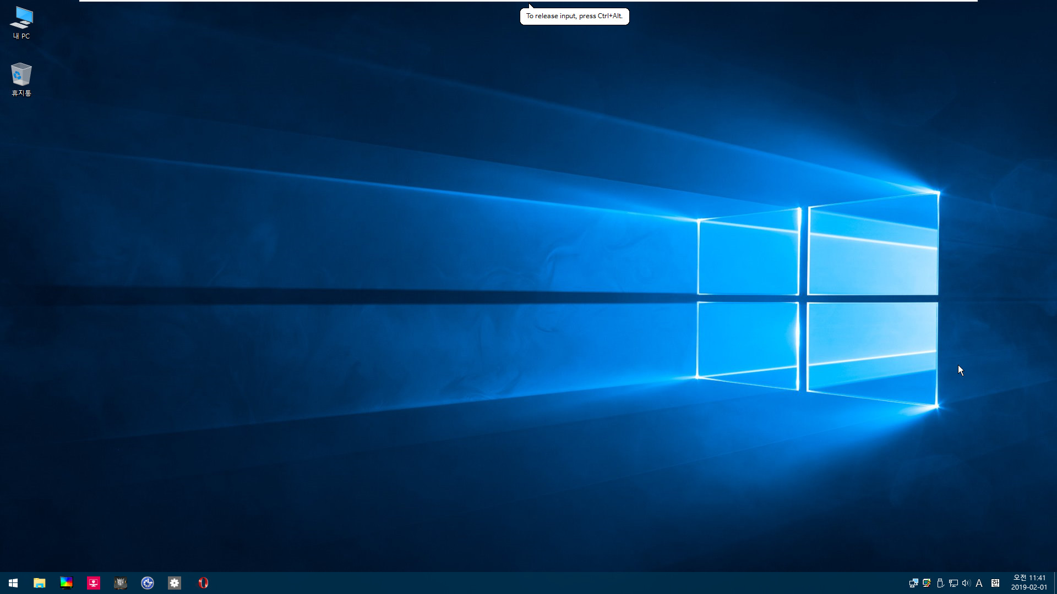Screen dimensions: 1057x594
Task: Open the blue clock utility in taskbar
Action: point(148,583)
